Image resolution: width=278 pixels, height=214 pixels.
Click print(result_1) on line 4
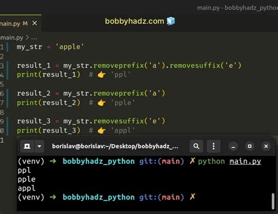coord(49,75)
